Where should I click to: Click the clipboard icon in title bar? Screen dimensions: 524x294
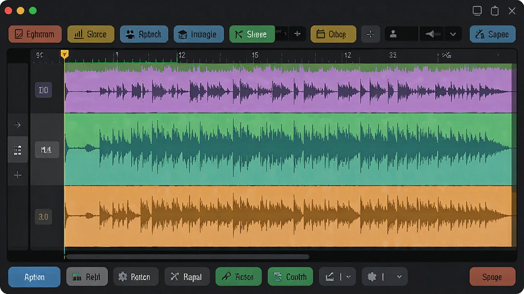[x=495, y=11]
